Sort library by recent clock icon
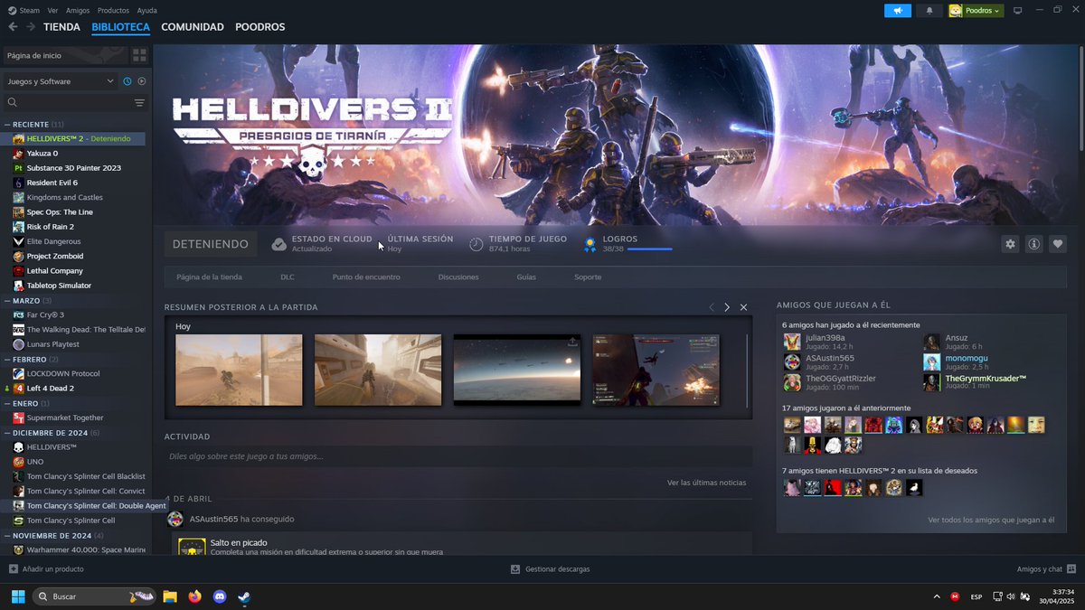 (127, 81)
